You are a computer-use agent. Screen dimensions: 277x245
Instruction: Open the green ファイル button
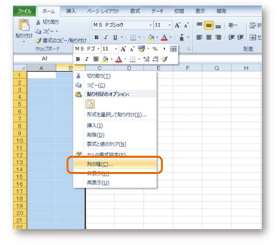(x=25, y=11)
